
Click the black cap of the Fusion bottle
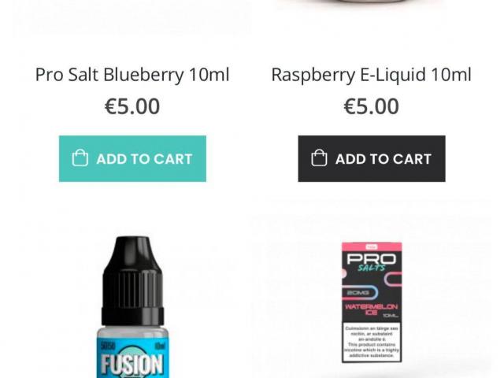point(132,281)
